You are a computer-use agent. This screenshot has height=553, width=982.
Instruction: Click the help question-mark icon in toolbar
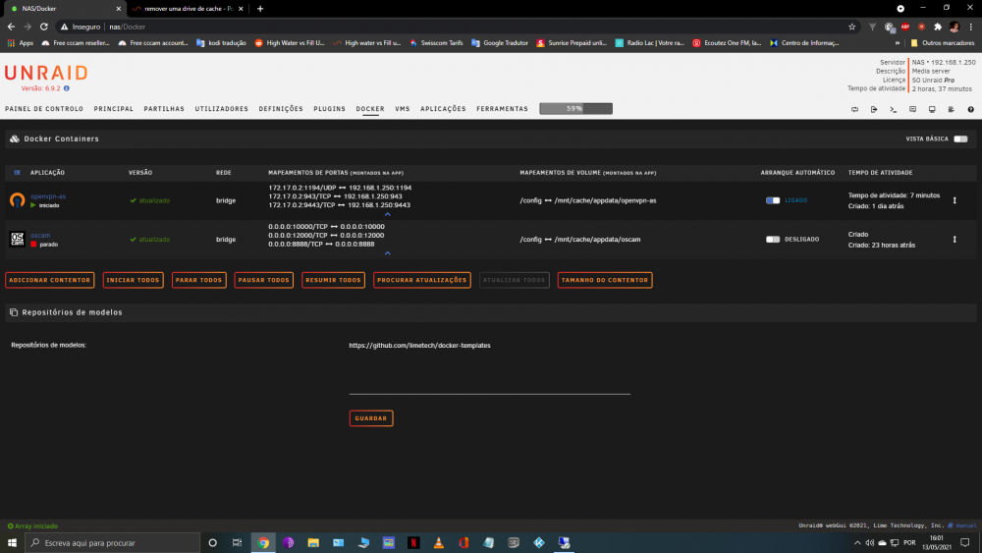click(971, 109)
